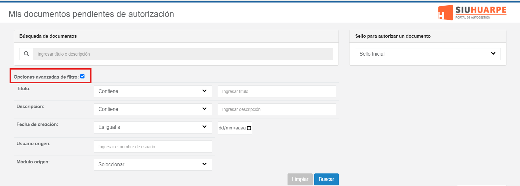This screenshot has width=520, height=186.
Task: Click the Búsqueda de documentos panel header
Action: click(x=48, y=36)
